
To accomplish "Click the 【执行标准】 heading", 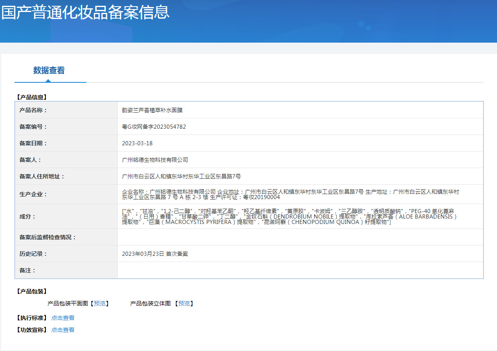I will [x=31, y=318].
